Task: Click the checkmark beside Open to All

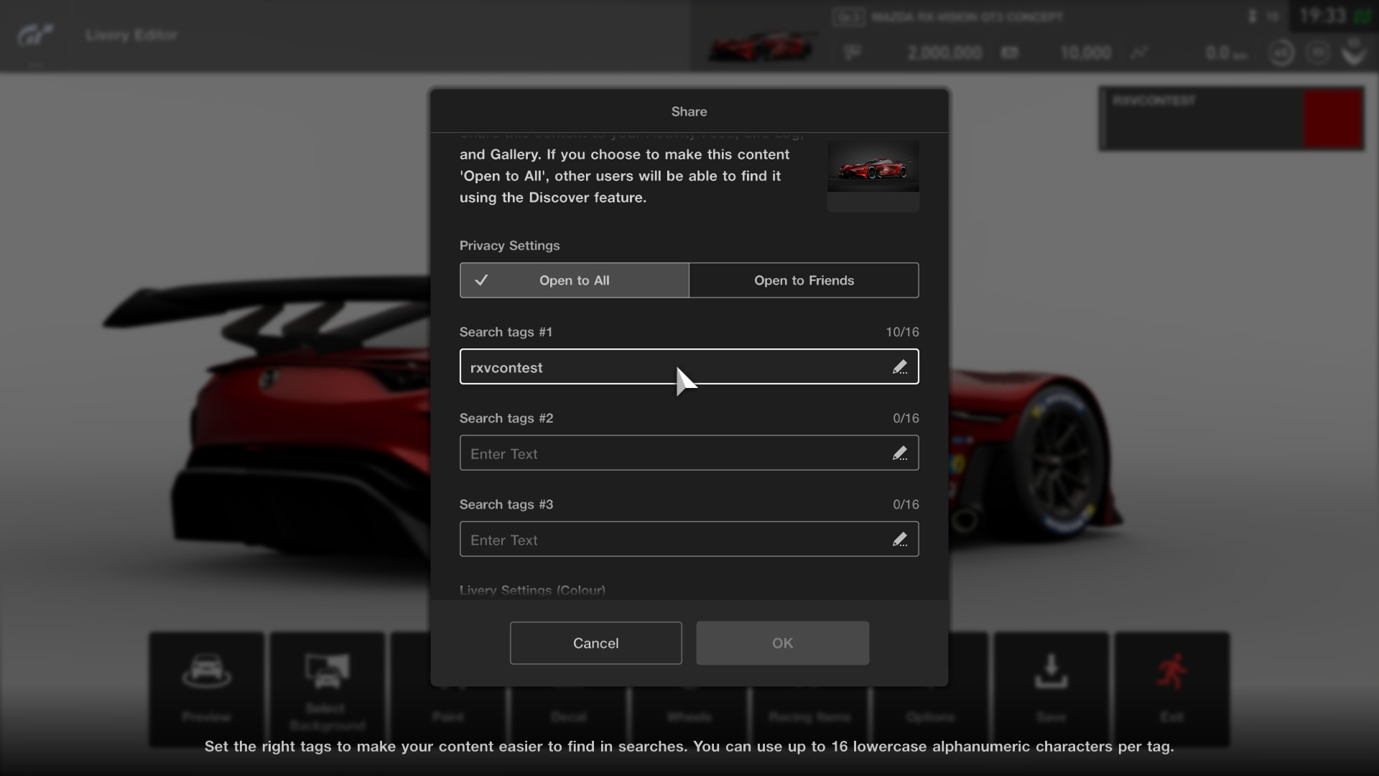Action: click(x=481, y=280)
